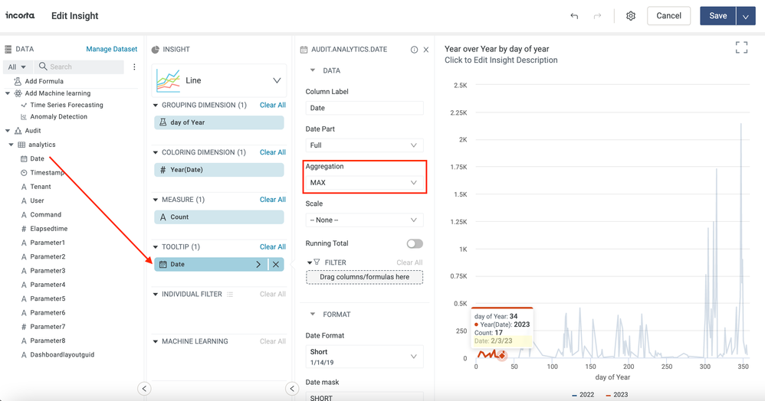Collapse the Audit tree node
This screenshot has width=765, height=401.
[x=8, y=131]
